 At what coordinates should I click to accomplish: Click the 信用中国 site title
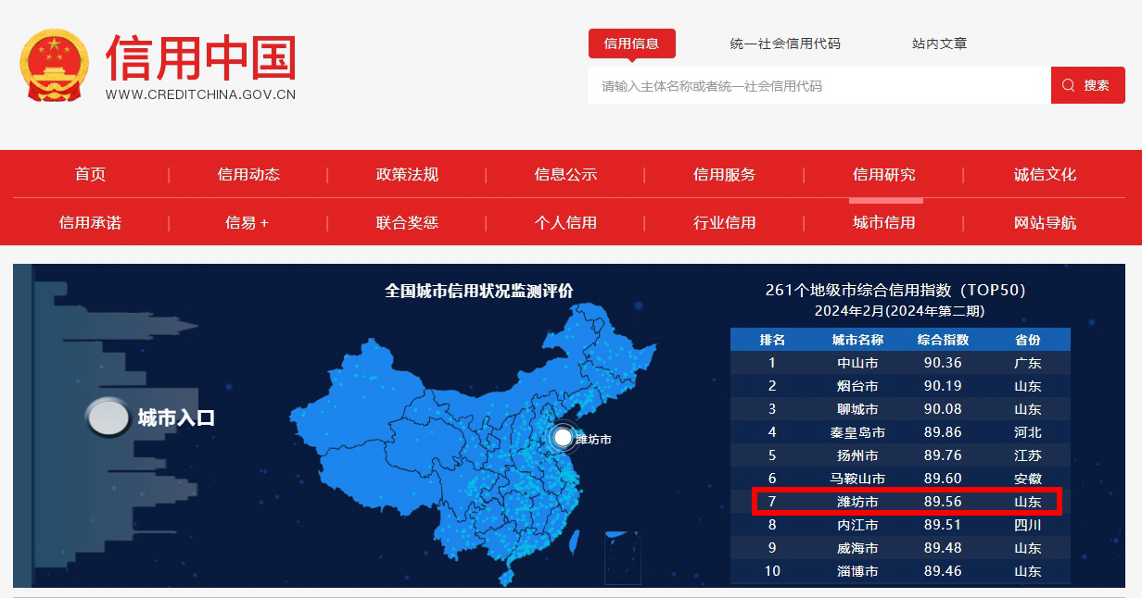[x=201, y=57]
